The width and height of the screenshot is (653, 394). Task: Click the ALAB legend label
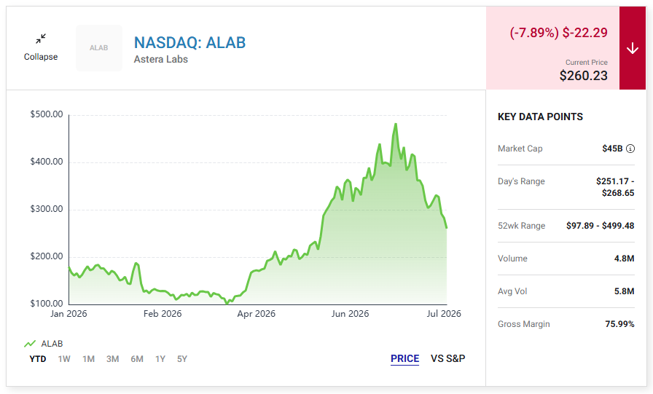coord(52,344)
